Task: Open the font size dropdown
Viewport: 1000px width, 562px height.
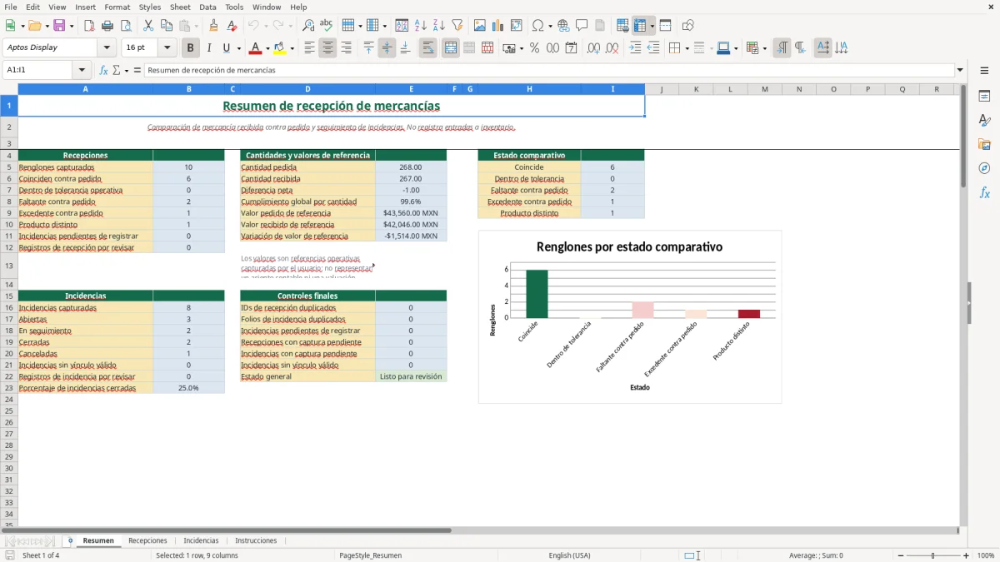Action: tap(167, 47)
